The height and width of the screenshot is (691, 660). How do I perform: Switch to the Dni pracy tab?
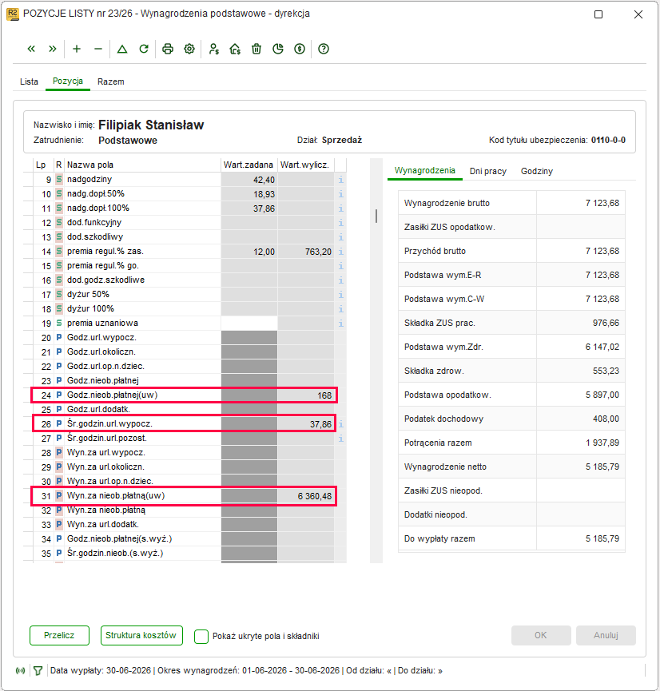[x=488, y=171]
